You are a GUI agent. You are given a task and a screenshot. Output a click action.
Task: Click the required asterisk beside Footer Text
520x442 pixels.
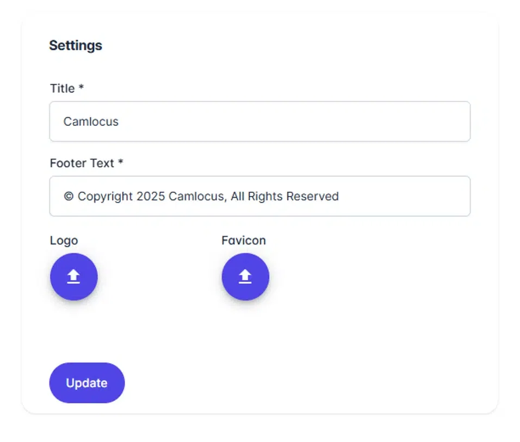[121, 162]
